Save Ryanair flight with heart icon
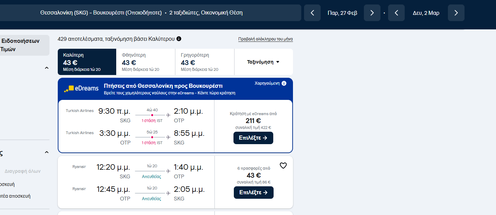The height and width of the screenshot is (215, 496). click(283, 166)
